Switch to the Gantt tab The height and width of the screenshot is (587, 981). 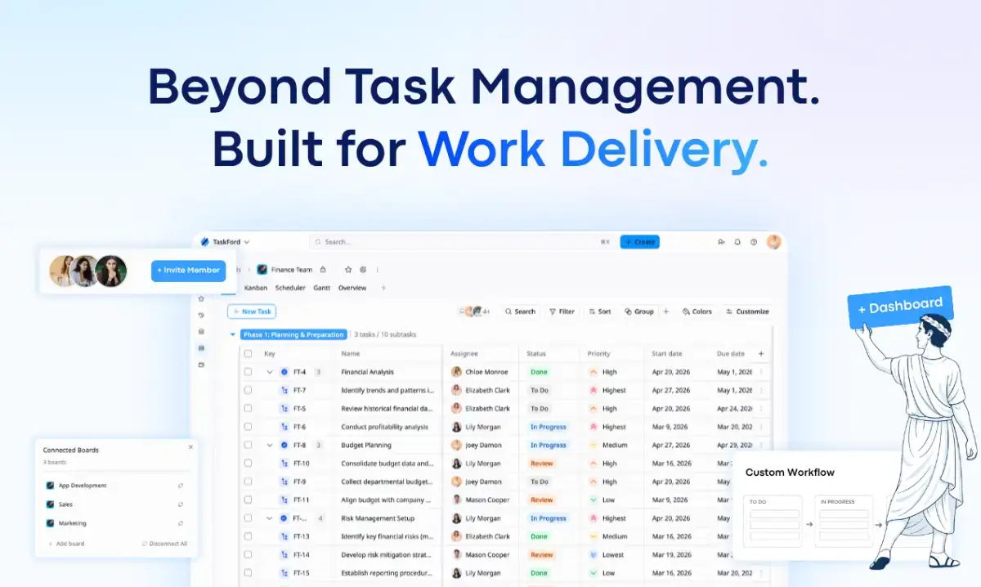tap(322, 288)
